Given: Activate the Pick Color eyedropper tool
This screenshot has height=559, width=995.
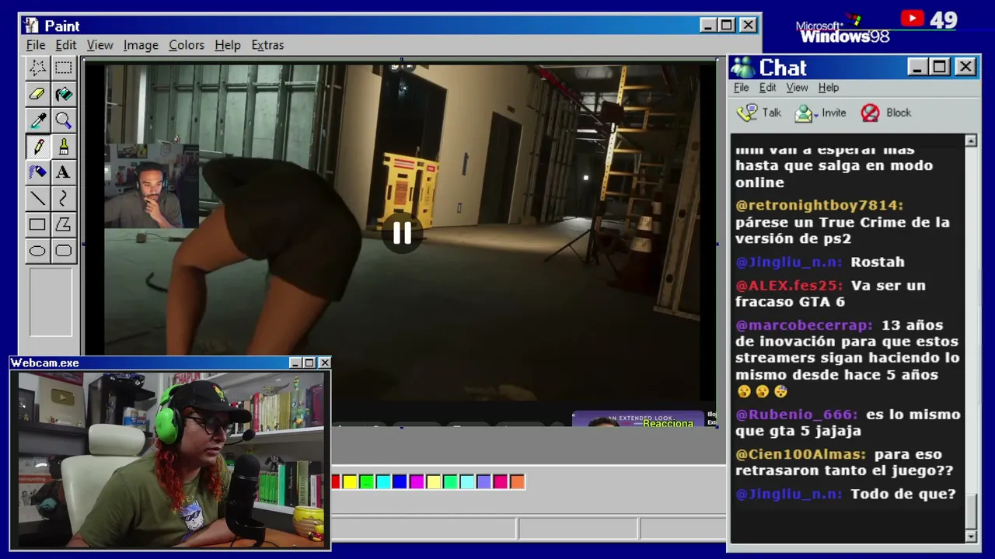Looking at the screenshot, I should coord(37,120).
